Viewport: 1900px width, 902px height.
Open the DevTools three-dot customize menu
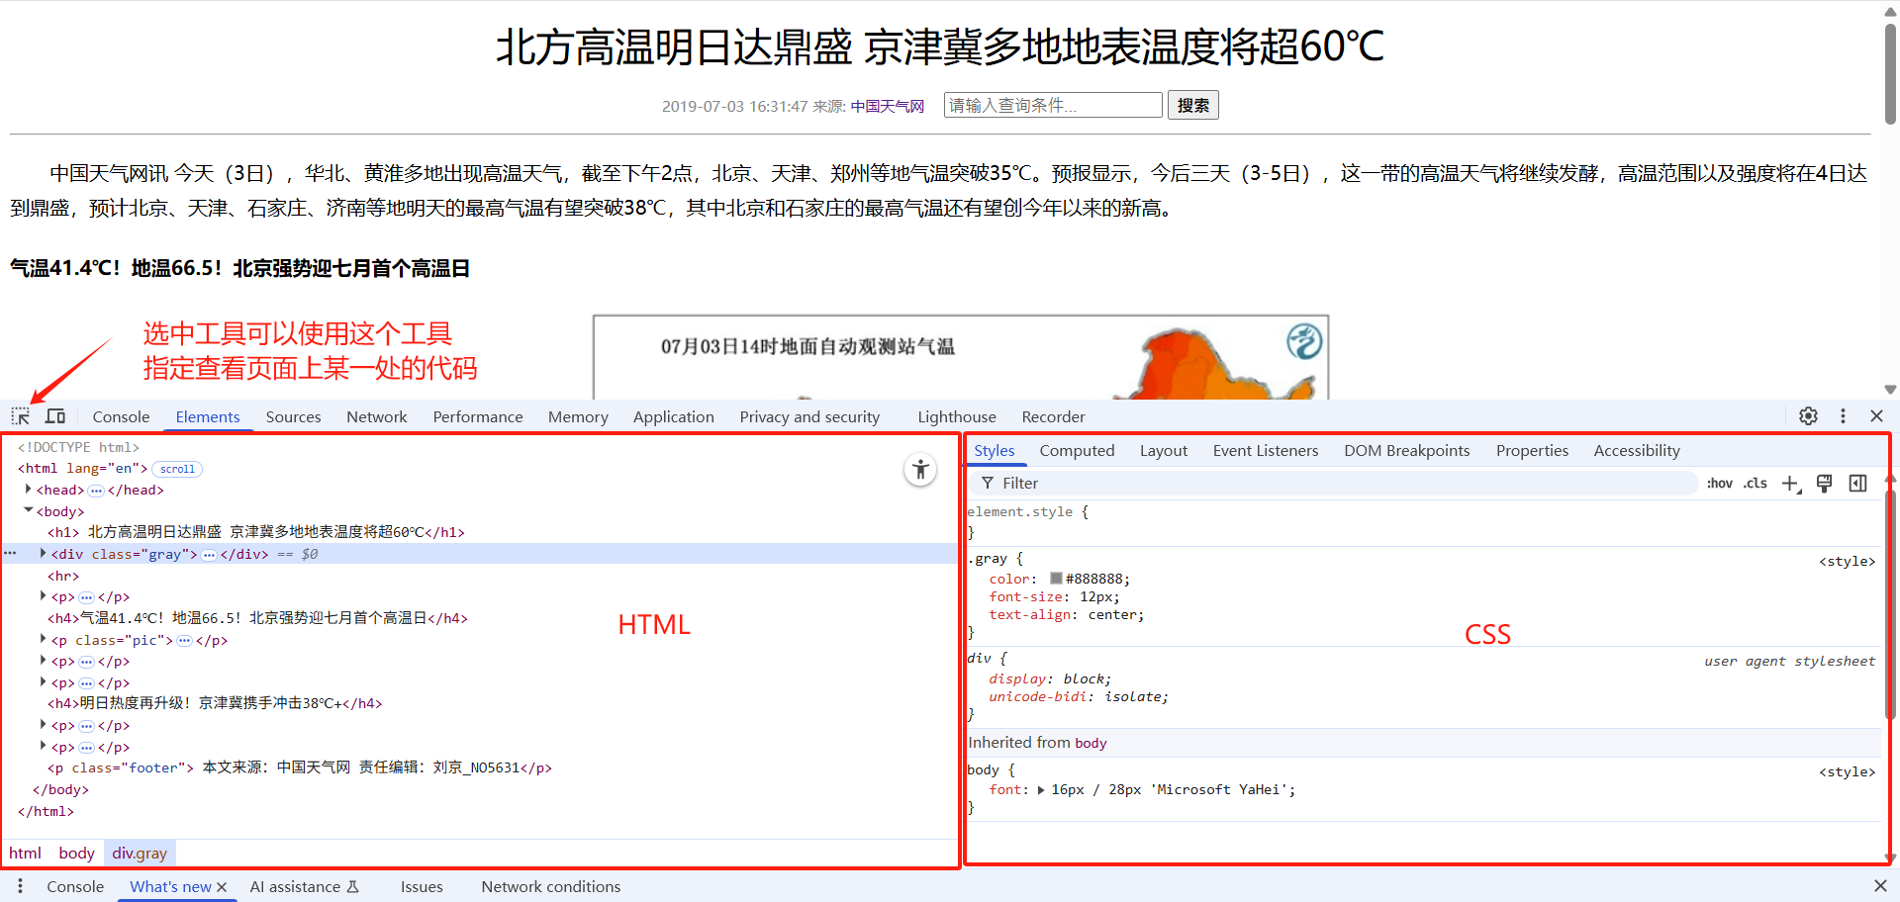(1843, 416)
